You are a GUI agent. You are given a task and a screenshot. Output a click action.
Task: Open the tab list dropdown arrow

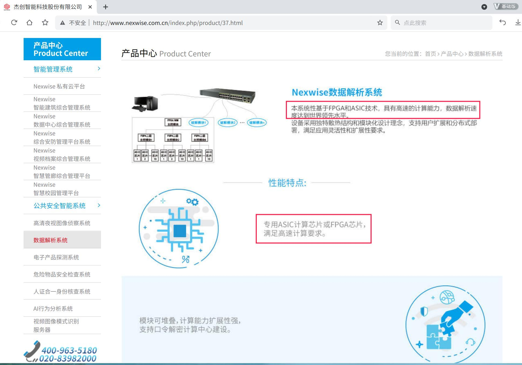[484, 7]
